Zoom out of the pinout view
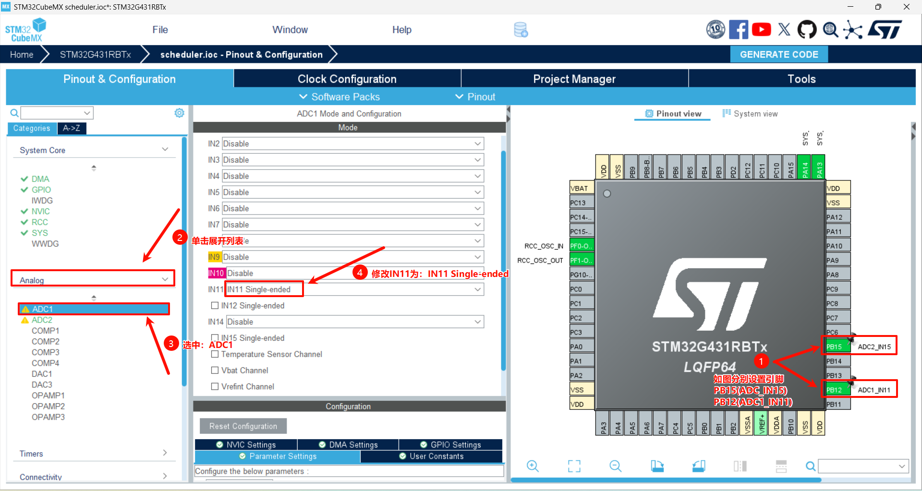Screen dimensions: 922x491 point(615,466)
